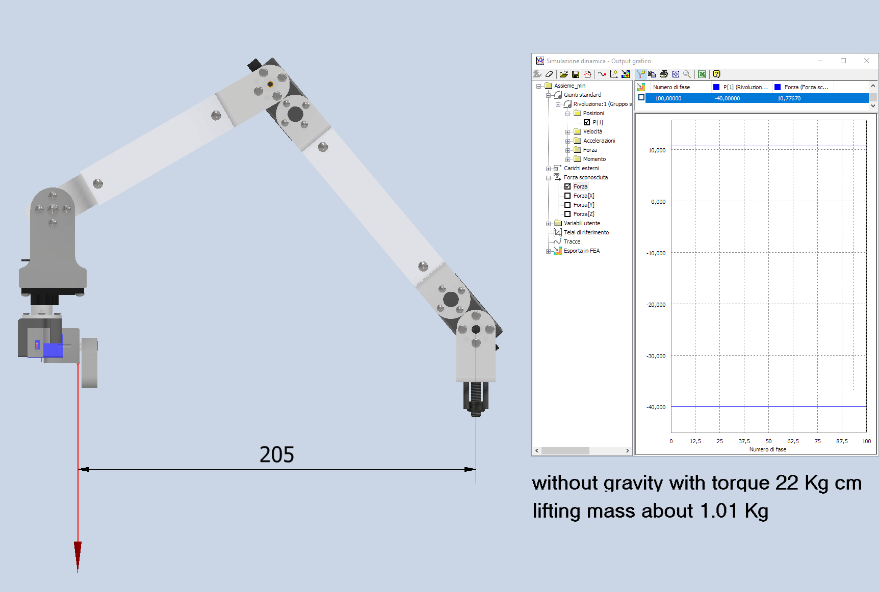Open help with the question mark icon
The height and width of the screenshot is (592, 879).
pos(716,74)
